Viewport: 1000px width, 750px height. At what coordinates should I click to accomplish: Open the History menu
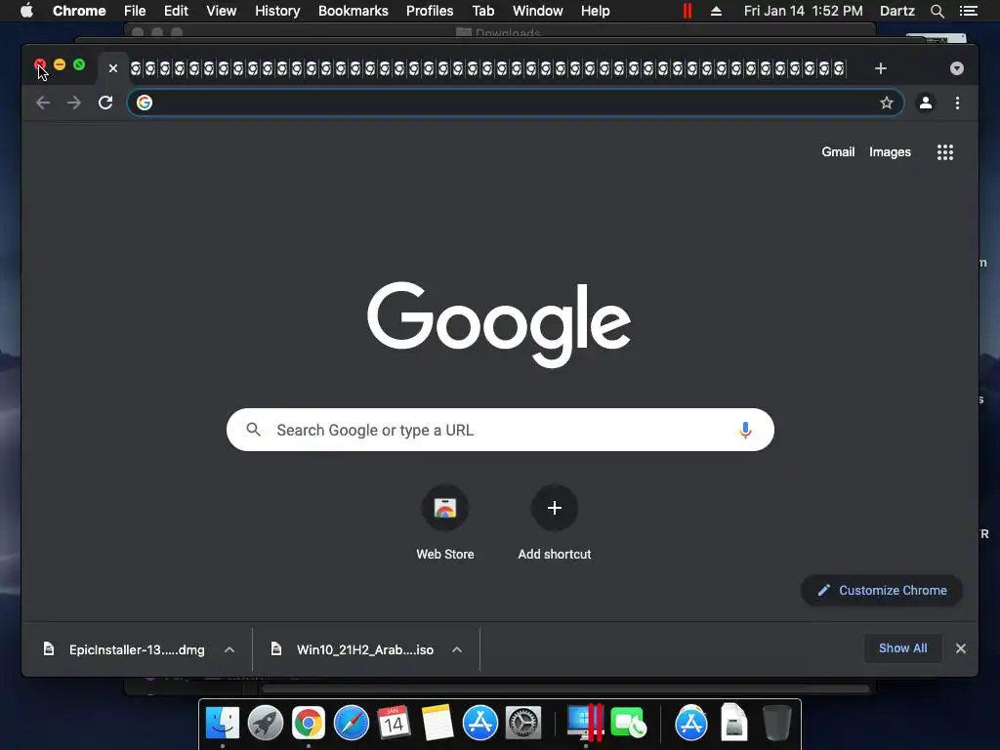pyautogui.click(x=277, y=11)
